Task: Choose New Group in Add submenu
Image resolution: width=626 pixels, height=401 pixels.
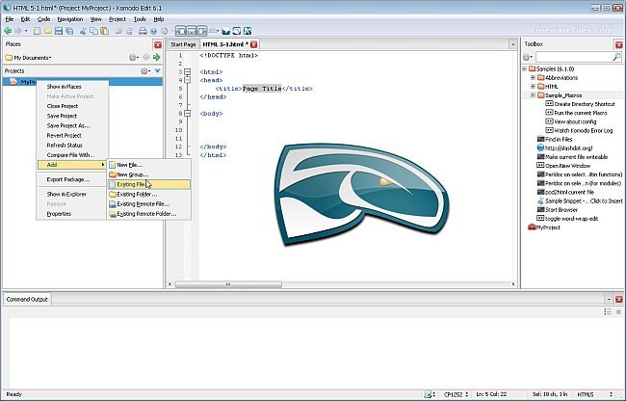Action: coord(148,174)
